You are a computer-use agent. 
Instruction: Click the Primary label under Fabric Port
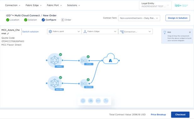tap(59, 67)
